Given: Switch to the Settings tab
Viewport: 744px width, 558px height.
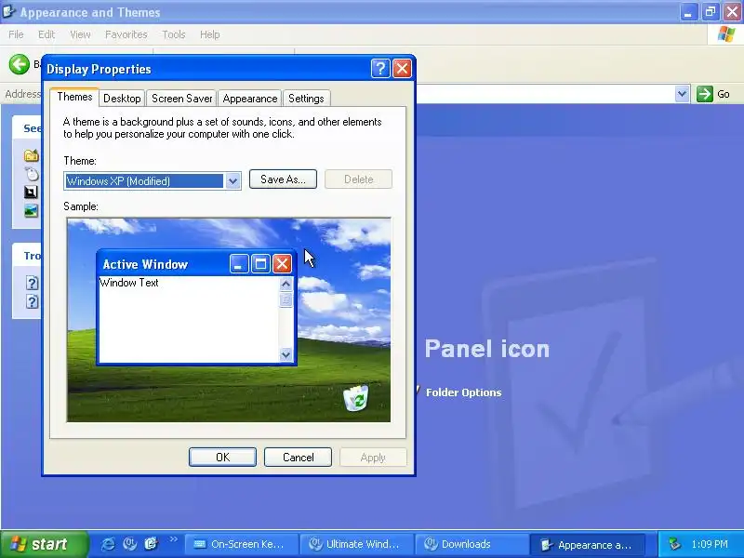Looking at the screenshot, I should 306,99.
